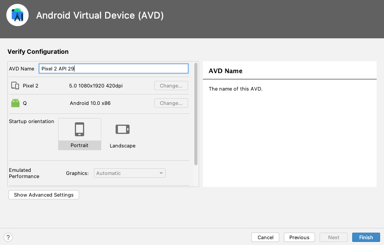Image resolution: width=384 pixels, height=245 pixels.
Task: Show Advanced Settings
Action: (44, 195)
